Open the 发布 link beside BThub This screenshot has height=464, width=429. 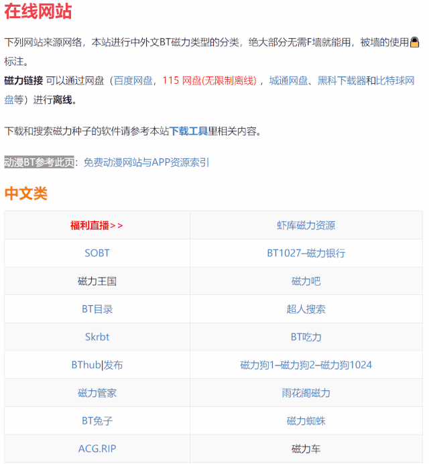113,365
